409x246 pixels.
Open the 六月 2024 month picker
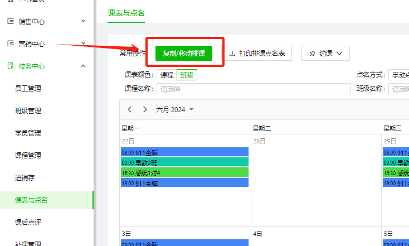174,109
